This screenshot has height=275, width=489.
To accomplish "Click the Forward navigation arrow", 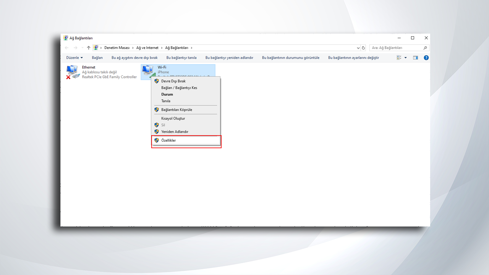I will (x=75, y=48).
